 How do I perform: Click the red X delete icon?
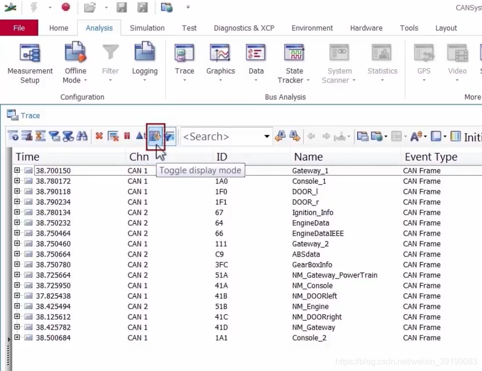click(x=99, y=136)
